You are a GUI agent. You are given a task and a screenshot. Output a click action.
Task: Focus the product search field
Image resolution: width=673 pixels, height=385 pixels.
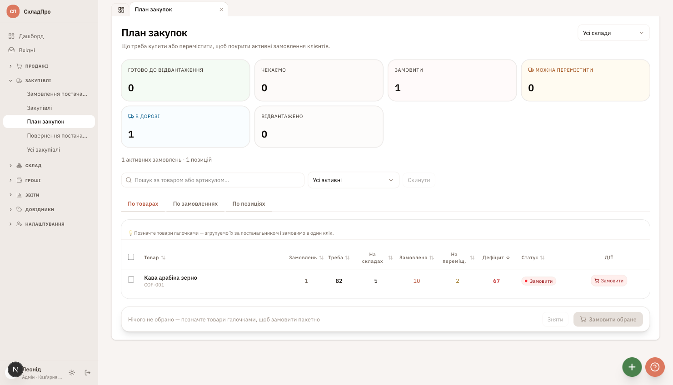tap(213, 180)
